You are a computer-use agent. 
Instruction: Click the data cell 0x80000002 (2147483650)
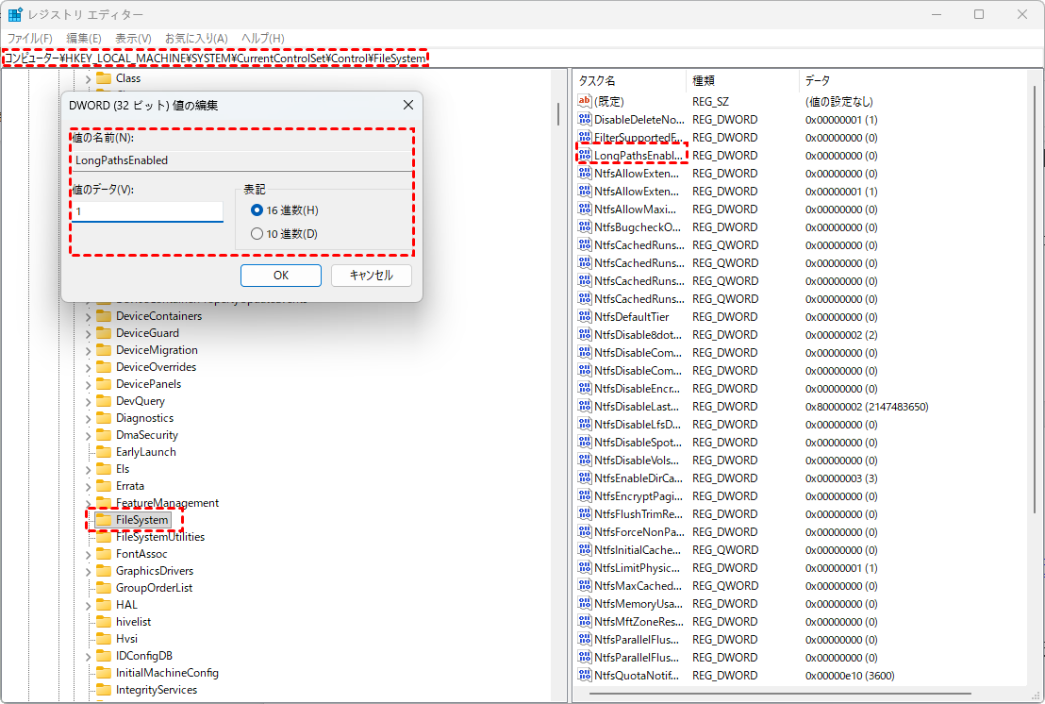click(x=867, y=407)
